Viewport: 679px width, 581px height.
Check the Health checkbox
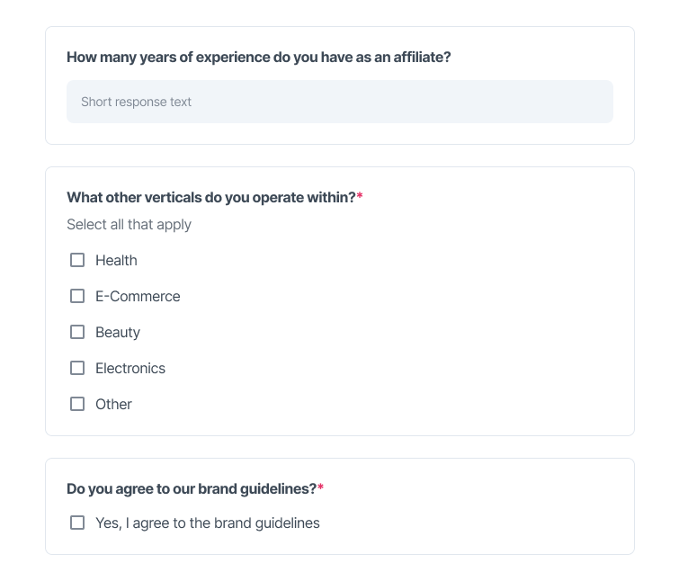77,260
